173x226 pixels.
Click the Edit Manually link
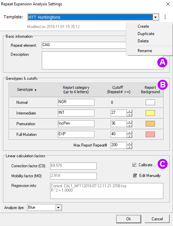(x=150, y=176)
